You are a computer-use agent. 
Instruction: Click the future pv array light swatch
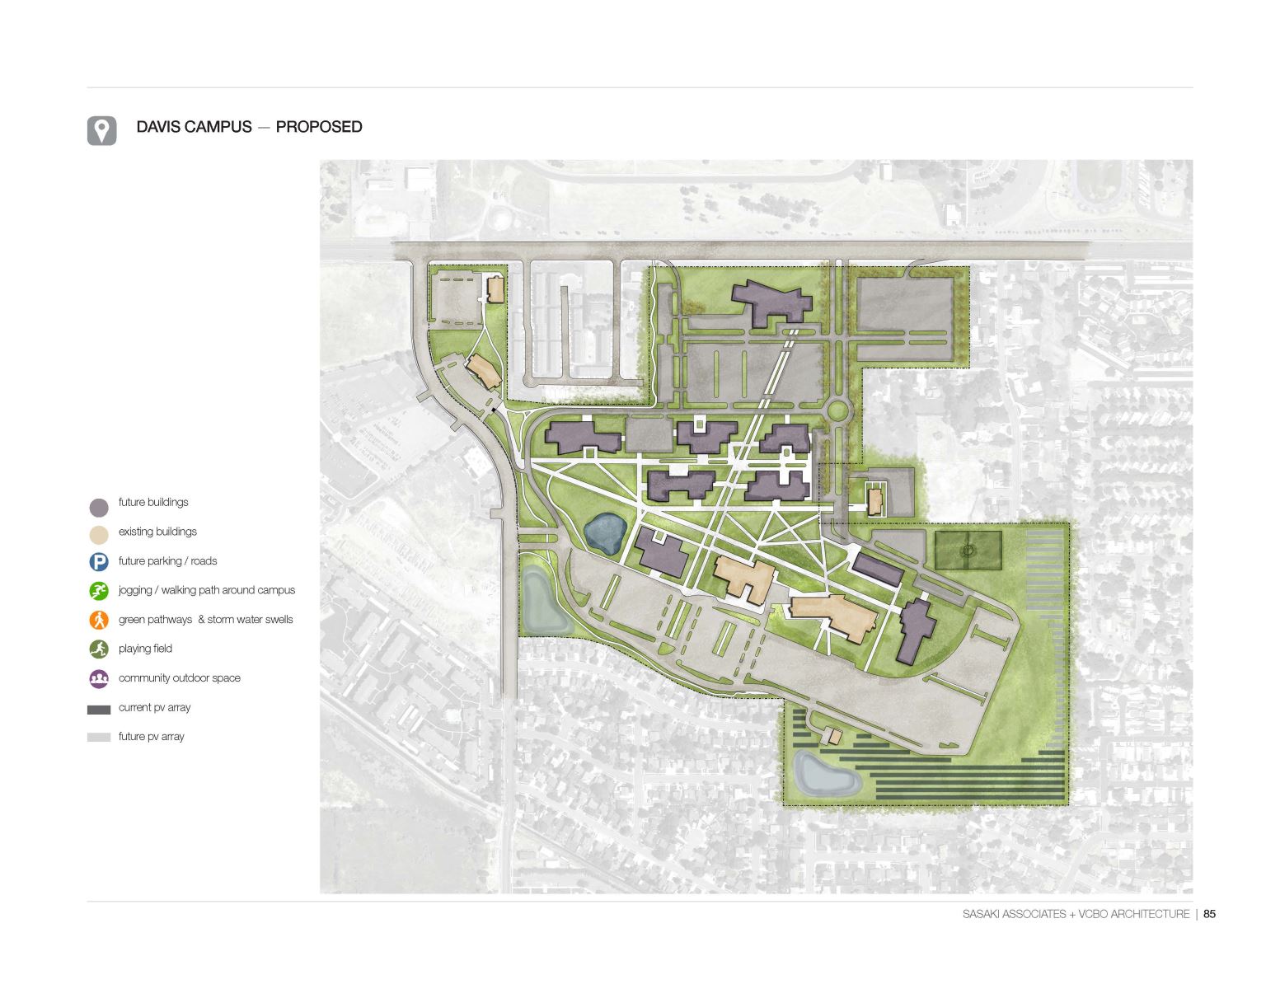click(99, 738)
